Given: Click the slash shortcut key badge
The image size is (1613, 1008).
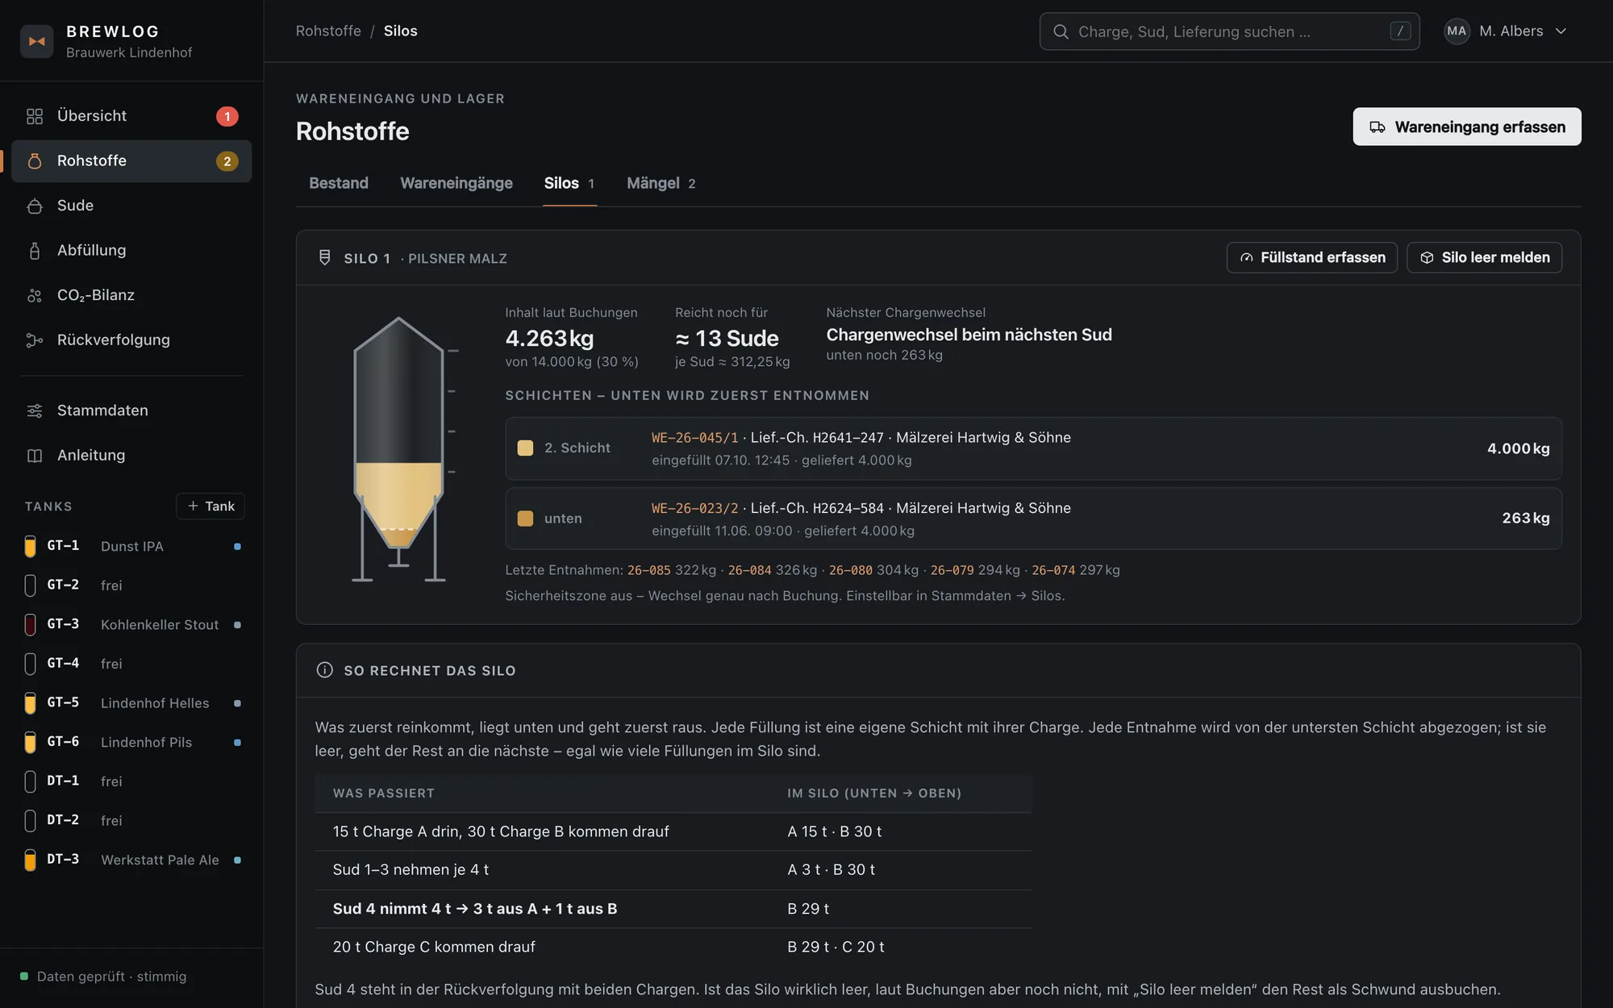Looking at the screenshot, I should [x=1400, y=31].
